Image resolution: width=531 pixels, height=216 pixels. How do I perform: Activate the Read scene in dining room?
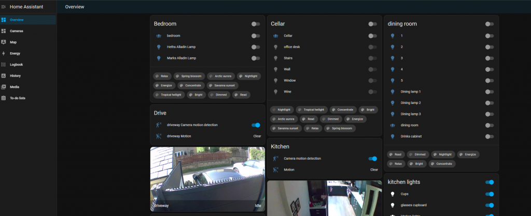coord(396,154)
